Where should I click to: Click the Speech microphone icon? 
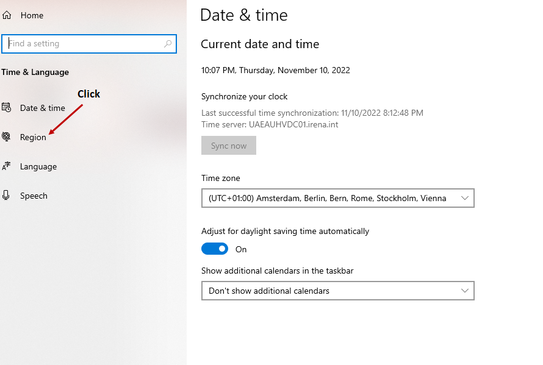point(6,195)
